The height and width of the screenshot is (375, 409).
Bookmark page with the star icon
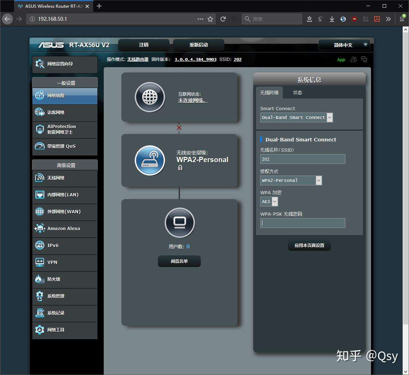coord(210,19)
